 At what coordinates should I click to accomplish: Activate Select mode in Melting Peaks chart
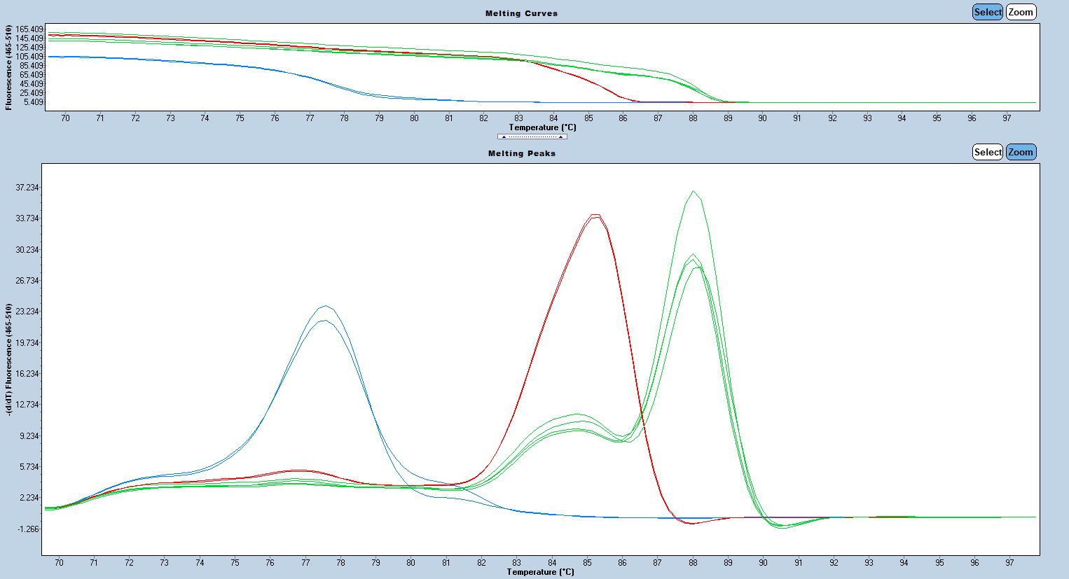[x=988, y=152]
